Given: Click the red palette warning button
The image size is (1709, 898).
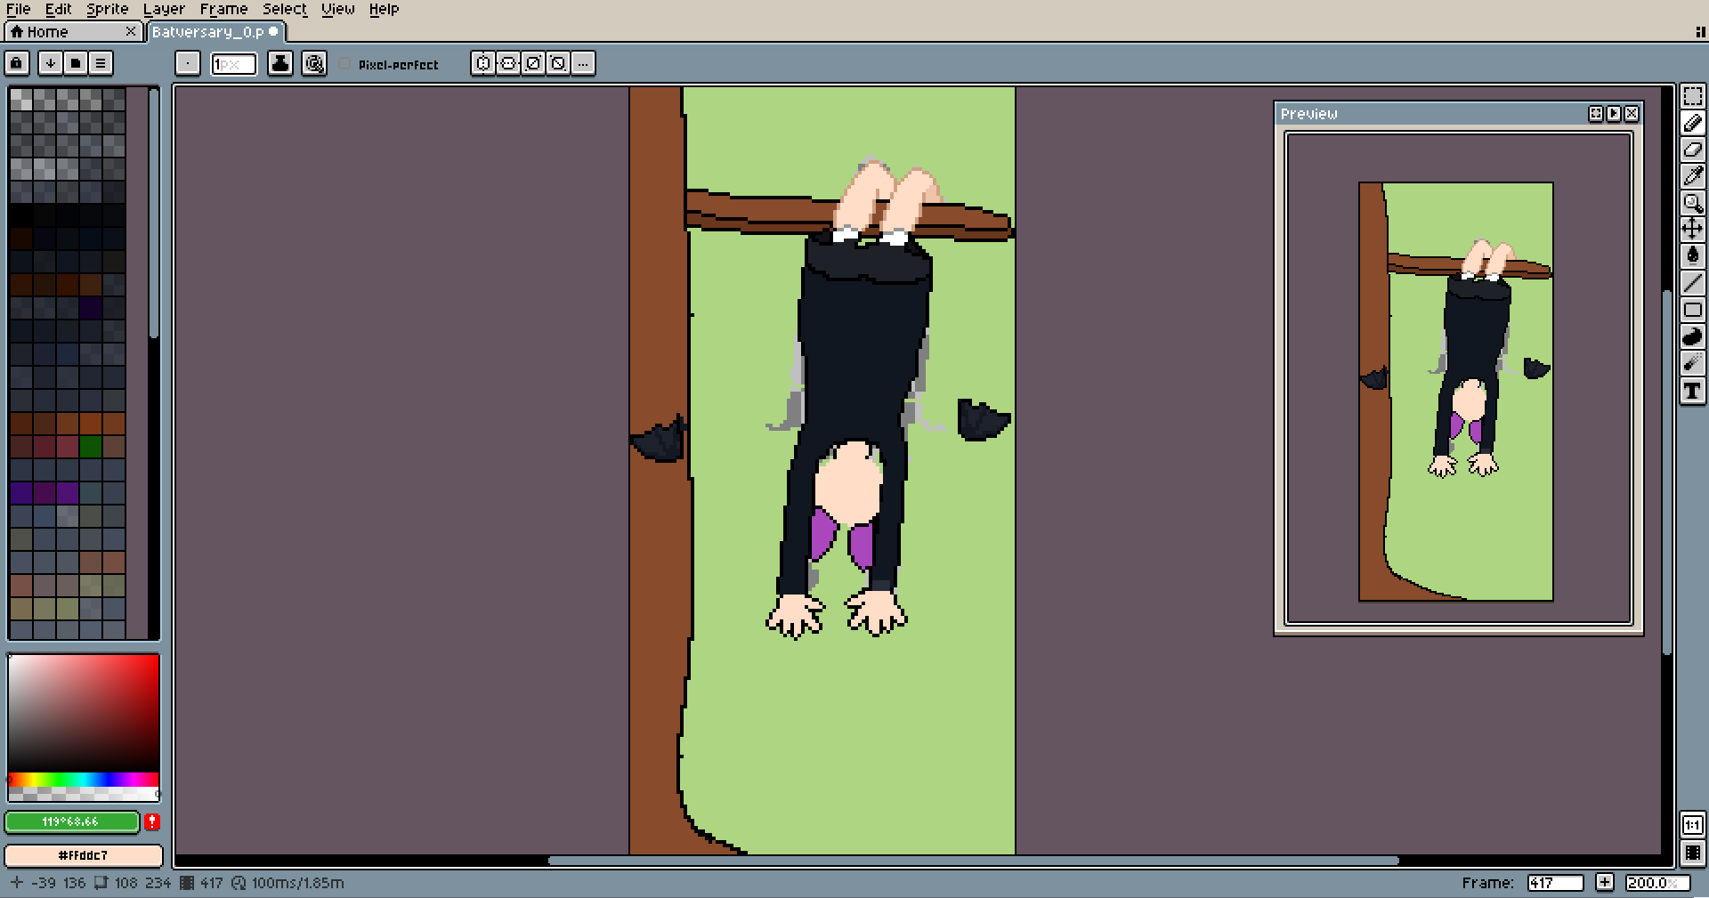Looking at the screenshot, I should click(x=152, y=821).
